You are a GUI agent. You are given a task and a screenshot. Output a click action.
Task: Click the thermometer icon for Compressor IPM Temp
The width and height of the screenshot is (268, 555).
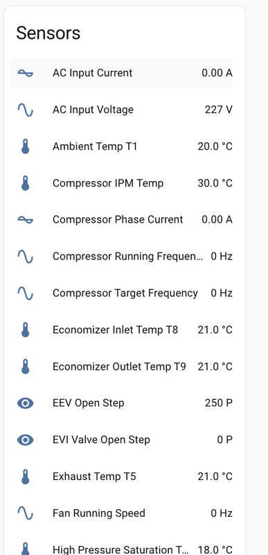click(26, 183)
